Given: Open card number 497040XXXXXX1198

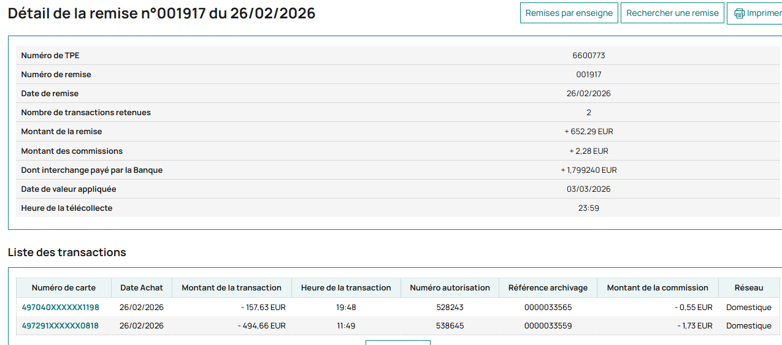Looking at the screenshot, I should tap(61, 307).
